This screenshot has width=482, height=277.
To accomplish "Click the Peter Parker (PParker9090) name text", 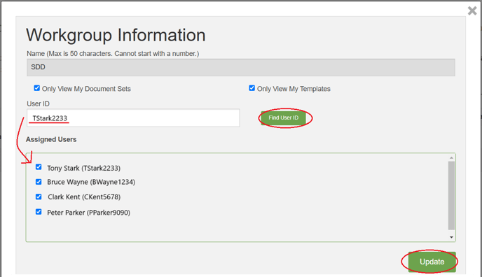I will tap(88, 213).
